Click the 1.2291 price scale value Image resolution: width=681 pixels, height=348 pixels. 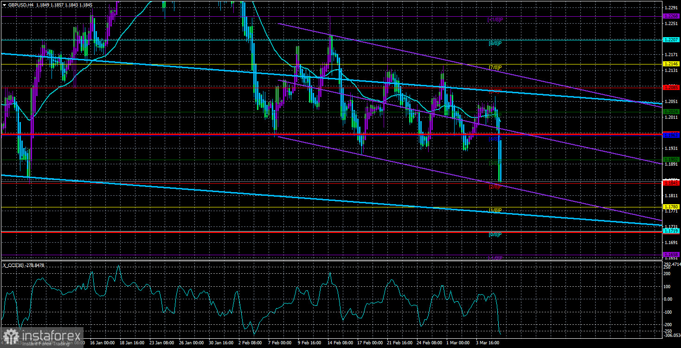671,8
